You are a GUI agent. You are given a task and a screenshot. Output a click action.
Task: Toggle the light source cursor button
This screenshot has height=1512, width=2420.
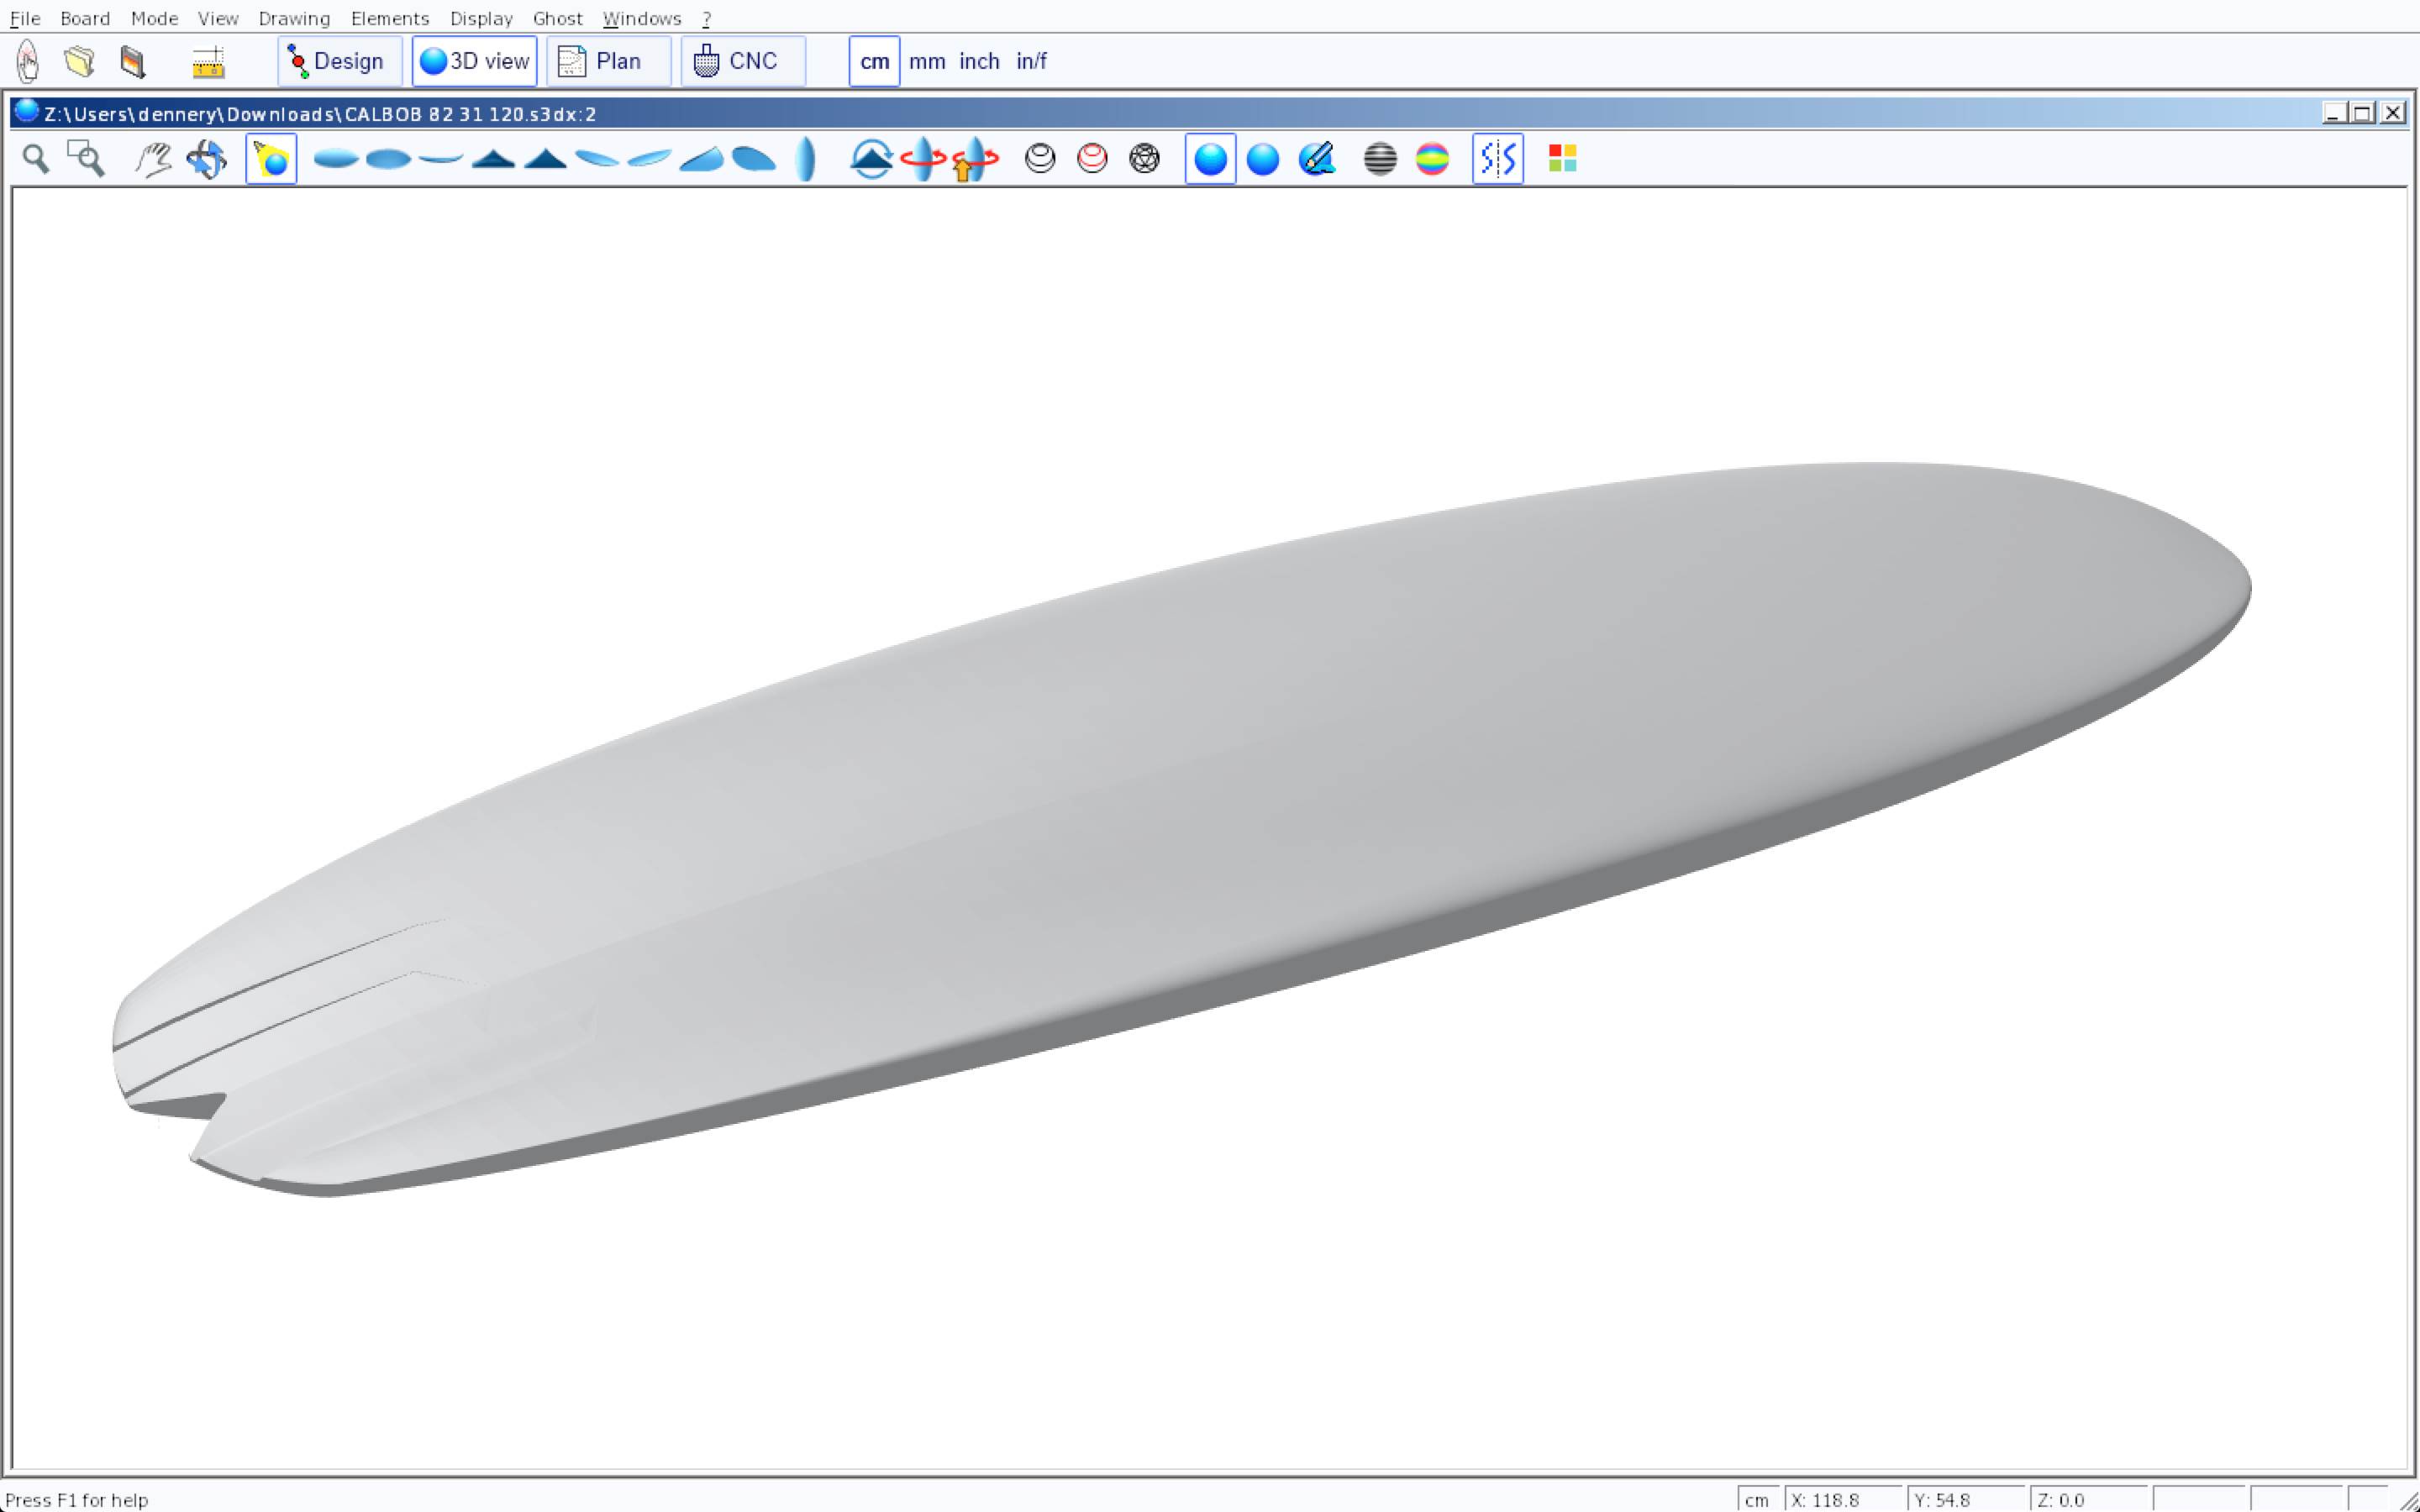click(271, 159)
